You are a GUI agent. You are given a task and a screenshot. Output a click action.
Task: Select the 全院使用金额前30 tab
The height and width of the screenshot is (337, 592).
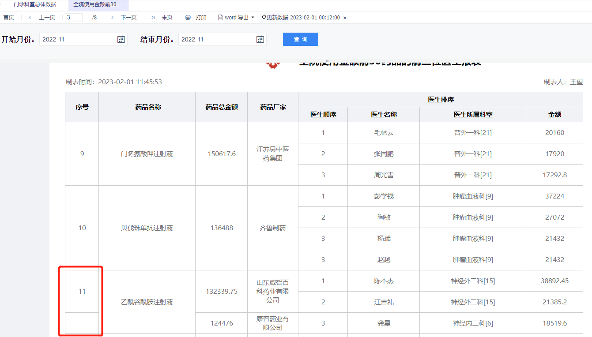pos(97,4)
